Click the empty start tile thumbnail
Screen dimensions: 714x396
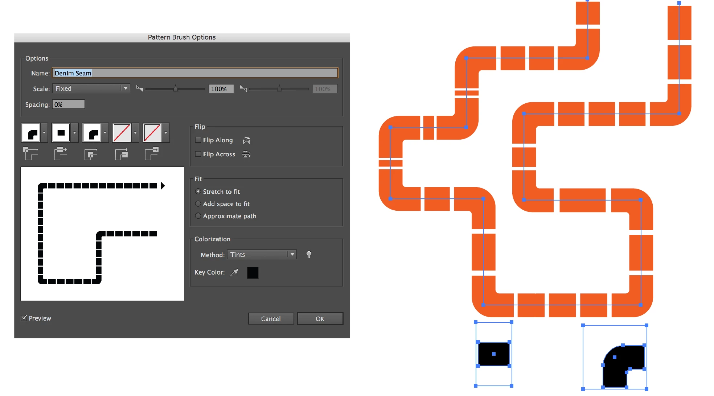pos(122,133)
